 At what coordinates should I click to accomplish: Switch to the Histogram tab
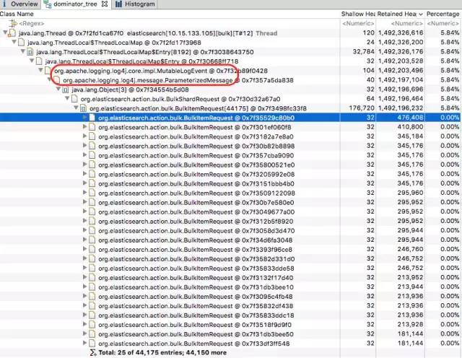click(x=134, y=4)
